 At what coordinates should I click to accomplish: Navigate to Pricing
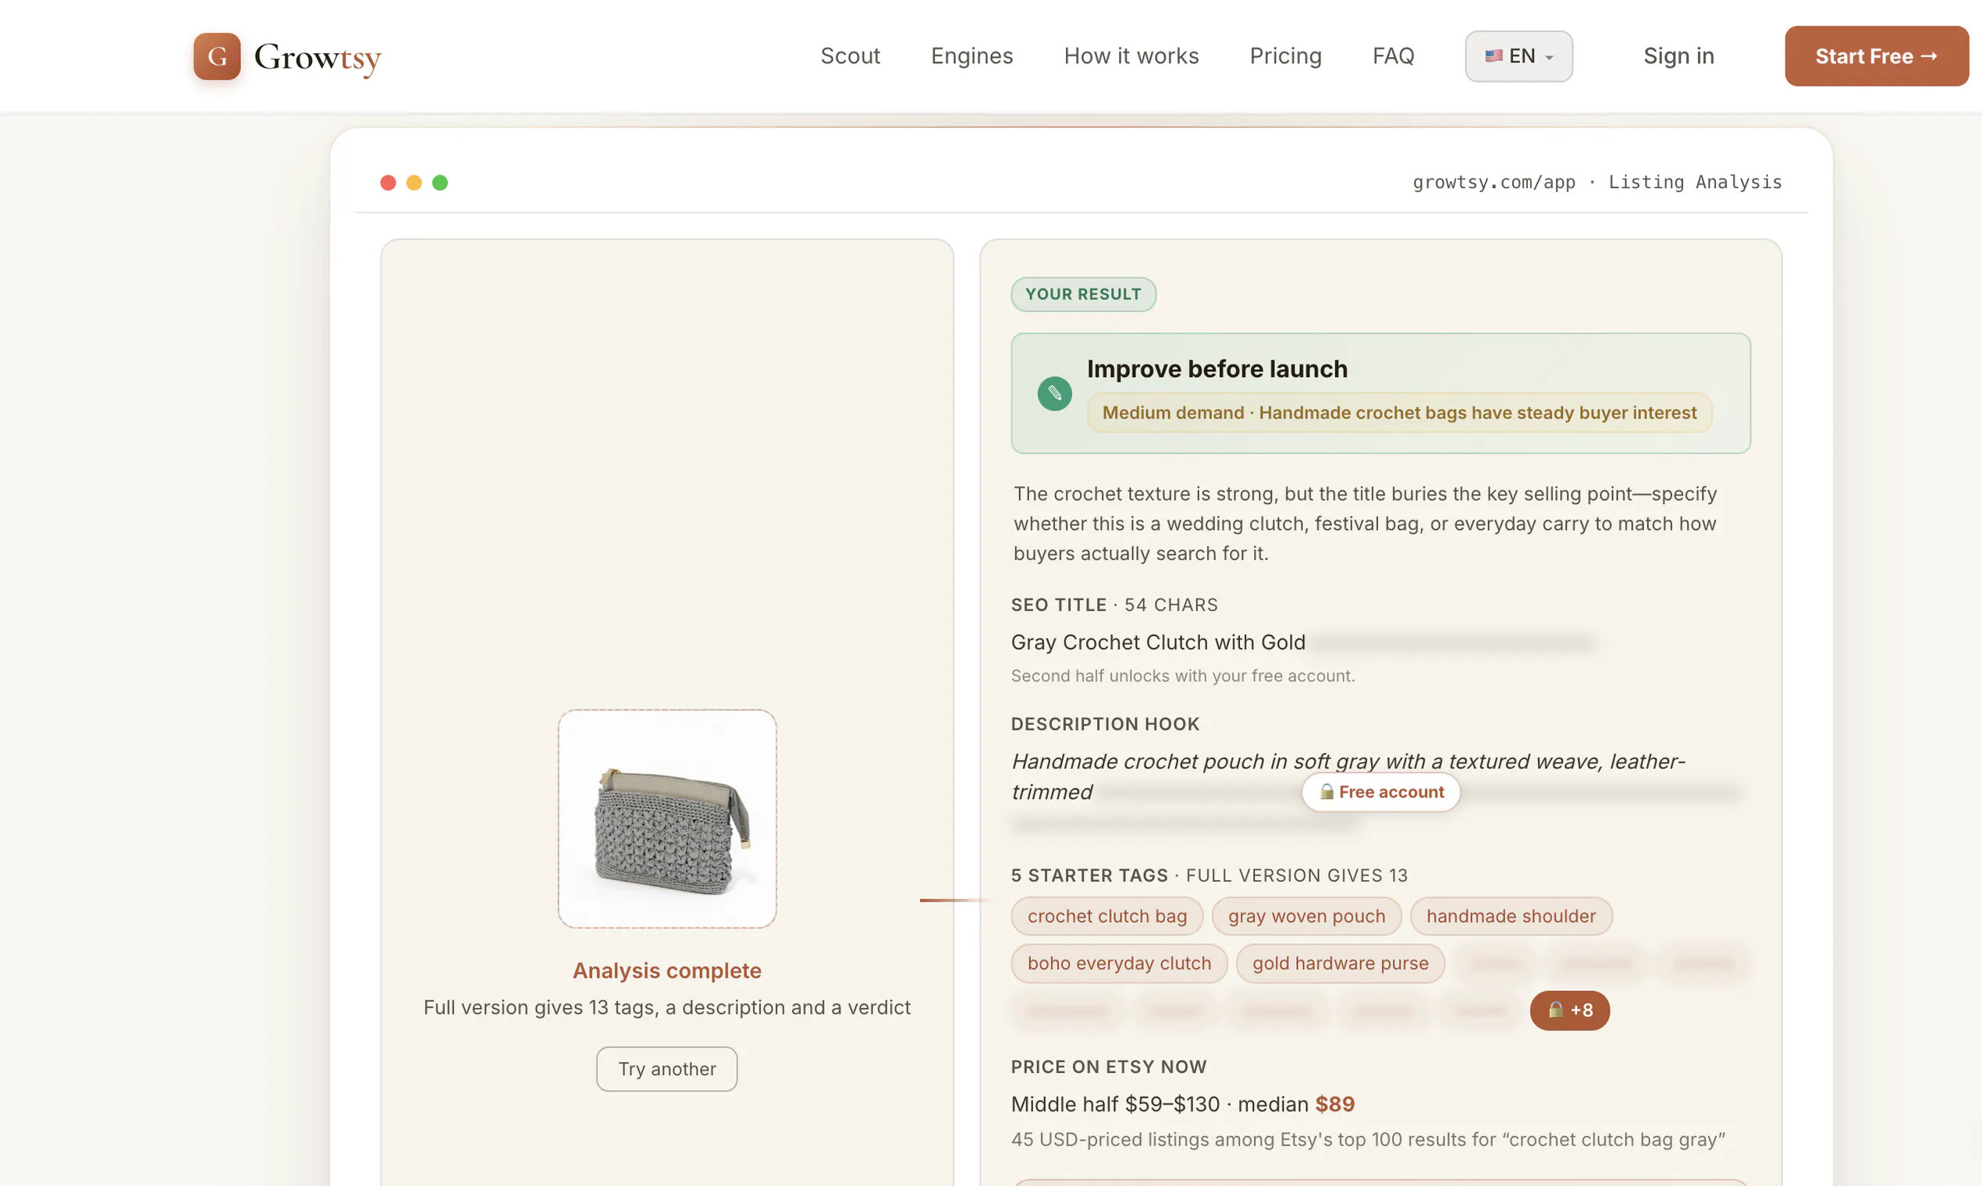point(1284,56)
